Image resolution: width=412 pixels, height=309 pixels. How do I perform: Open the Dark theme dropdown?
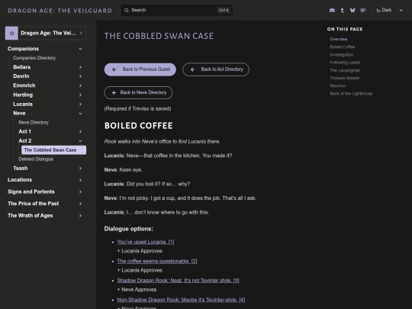click(x=389, y=10)
